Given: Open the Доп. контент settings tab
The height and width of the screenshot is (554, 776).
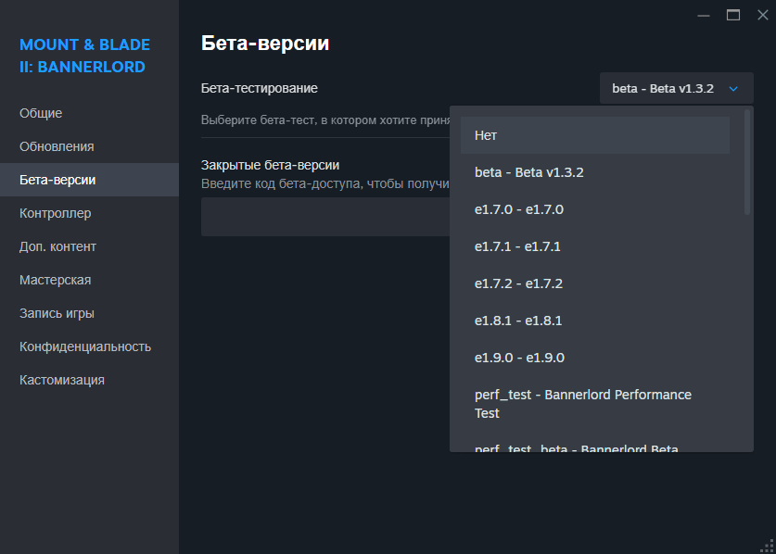Looking at the screenshot, I should click(89, 246).
